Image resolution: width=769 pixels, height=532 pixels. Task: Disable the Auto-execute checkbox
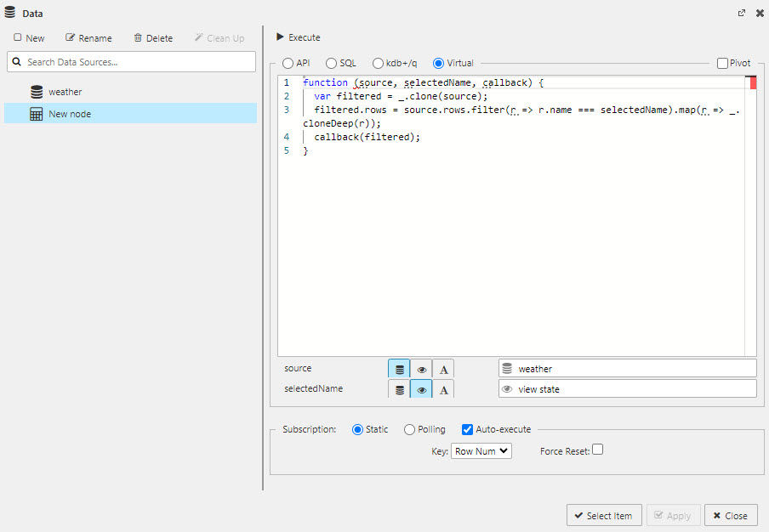point(467,429)
